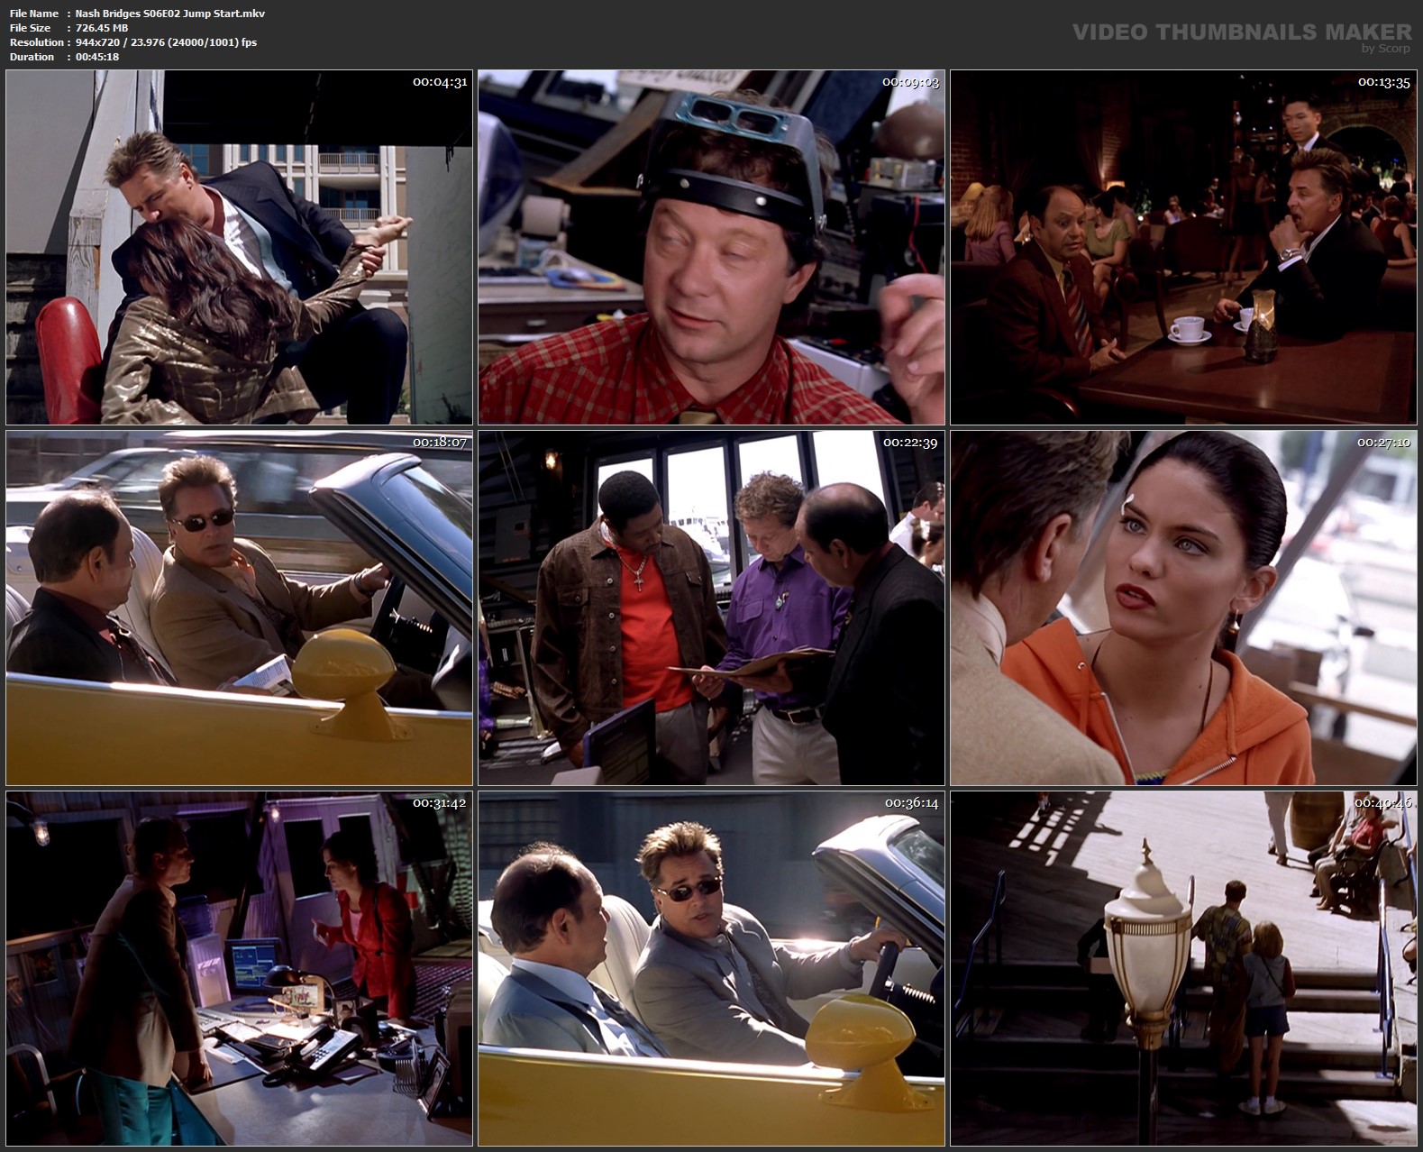Screen dimensions: 1423x1152
Task: Select the thumbnail stamped 00:18:07
Action: pyautogui.click(x=239, y=608)
